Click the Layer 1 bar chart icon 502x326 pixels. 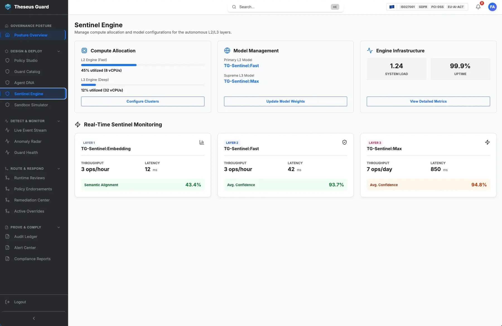(202, 142)
